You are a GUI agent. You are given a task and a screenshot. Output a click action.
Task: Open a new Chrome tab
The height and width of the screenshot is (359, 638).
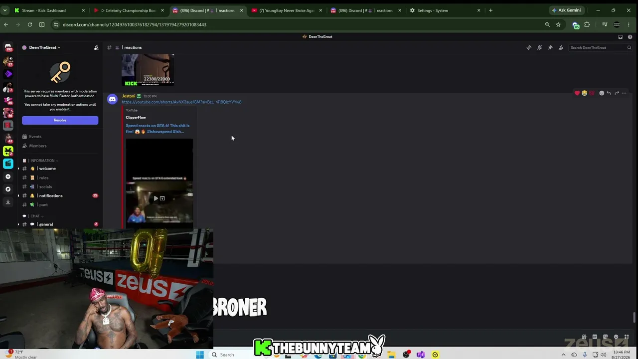[490, 10]
